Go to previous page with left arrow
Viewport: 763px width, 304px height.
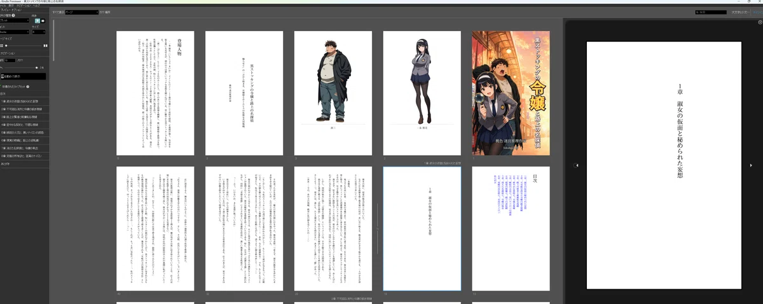click(576, 165)
